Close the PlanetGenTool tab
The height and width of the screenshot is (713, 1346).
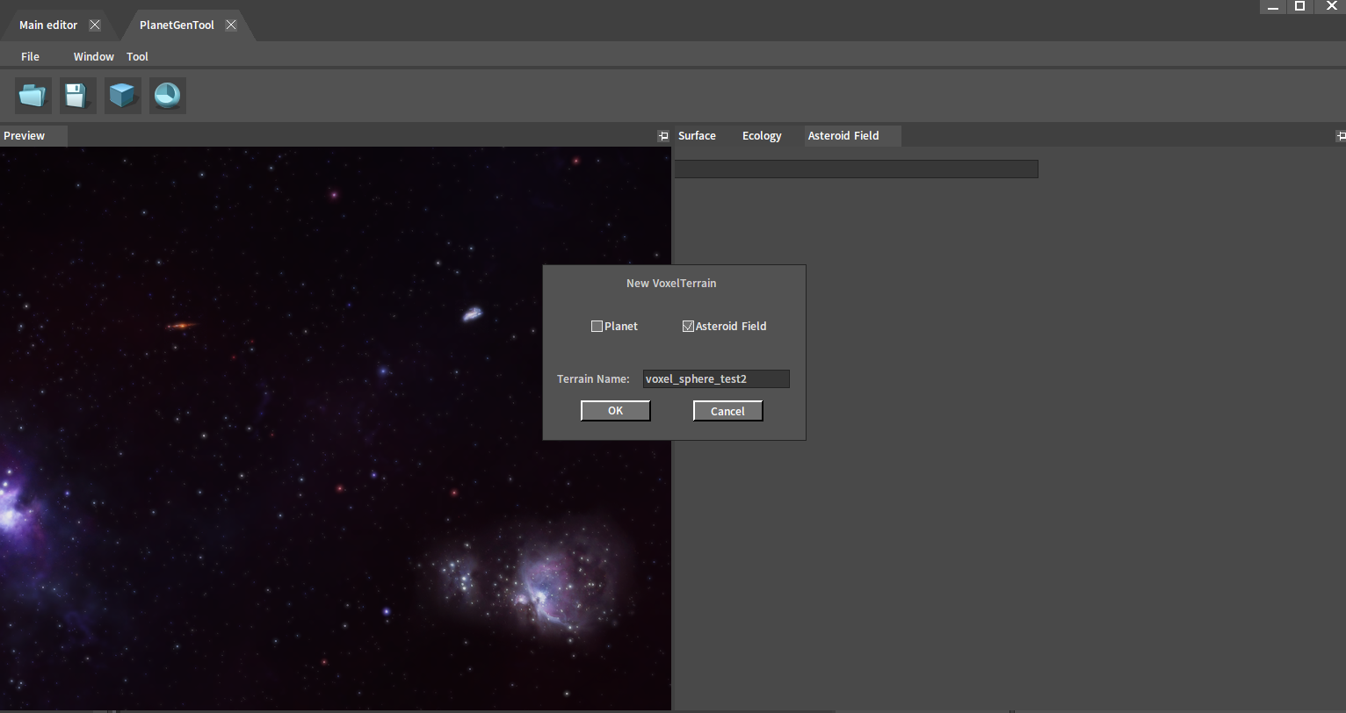tap(231, 25)
